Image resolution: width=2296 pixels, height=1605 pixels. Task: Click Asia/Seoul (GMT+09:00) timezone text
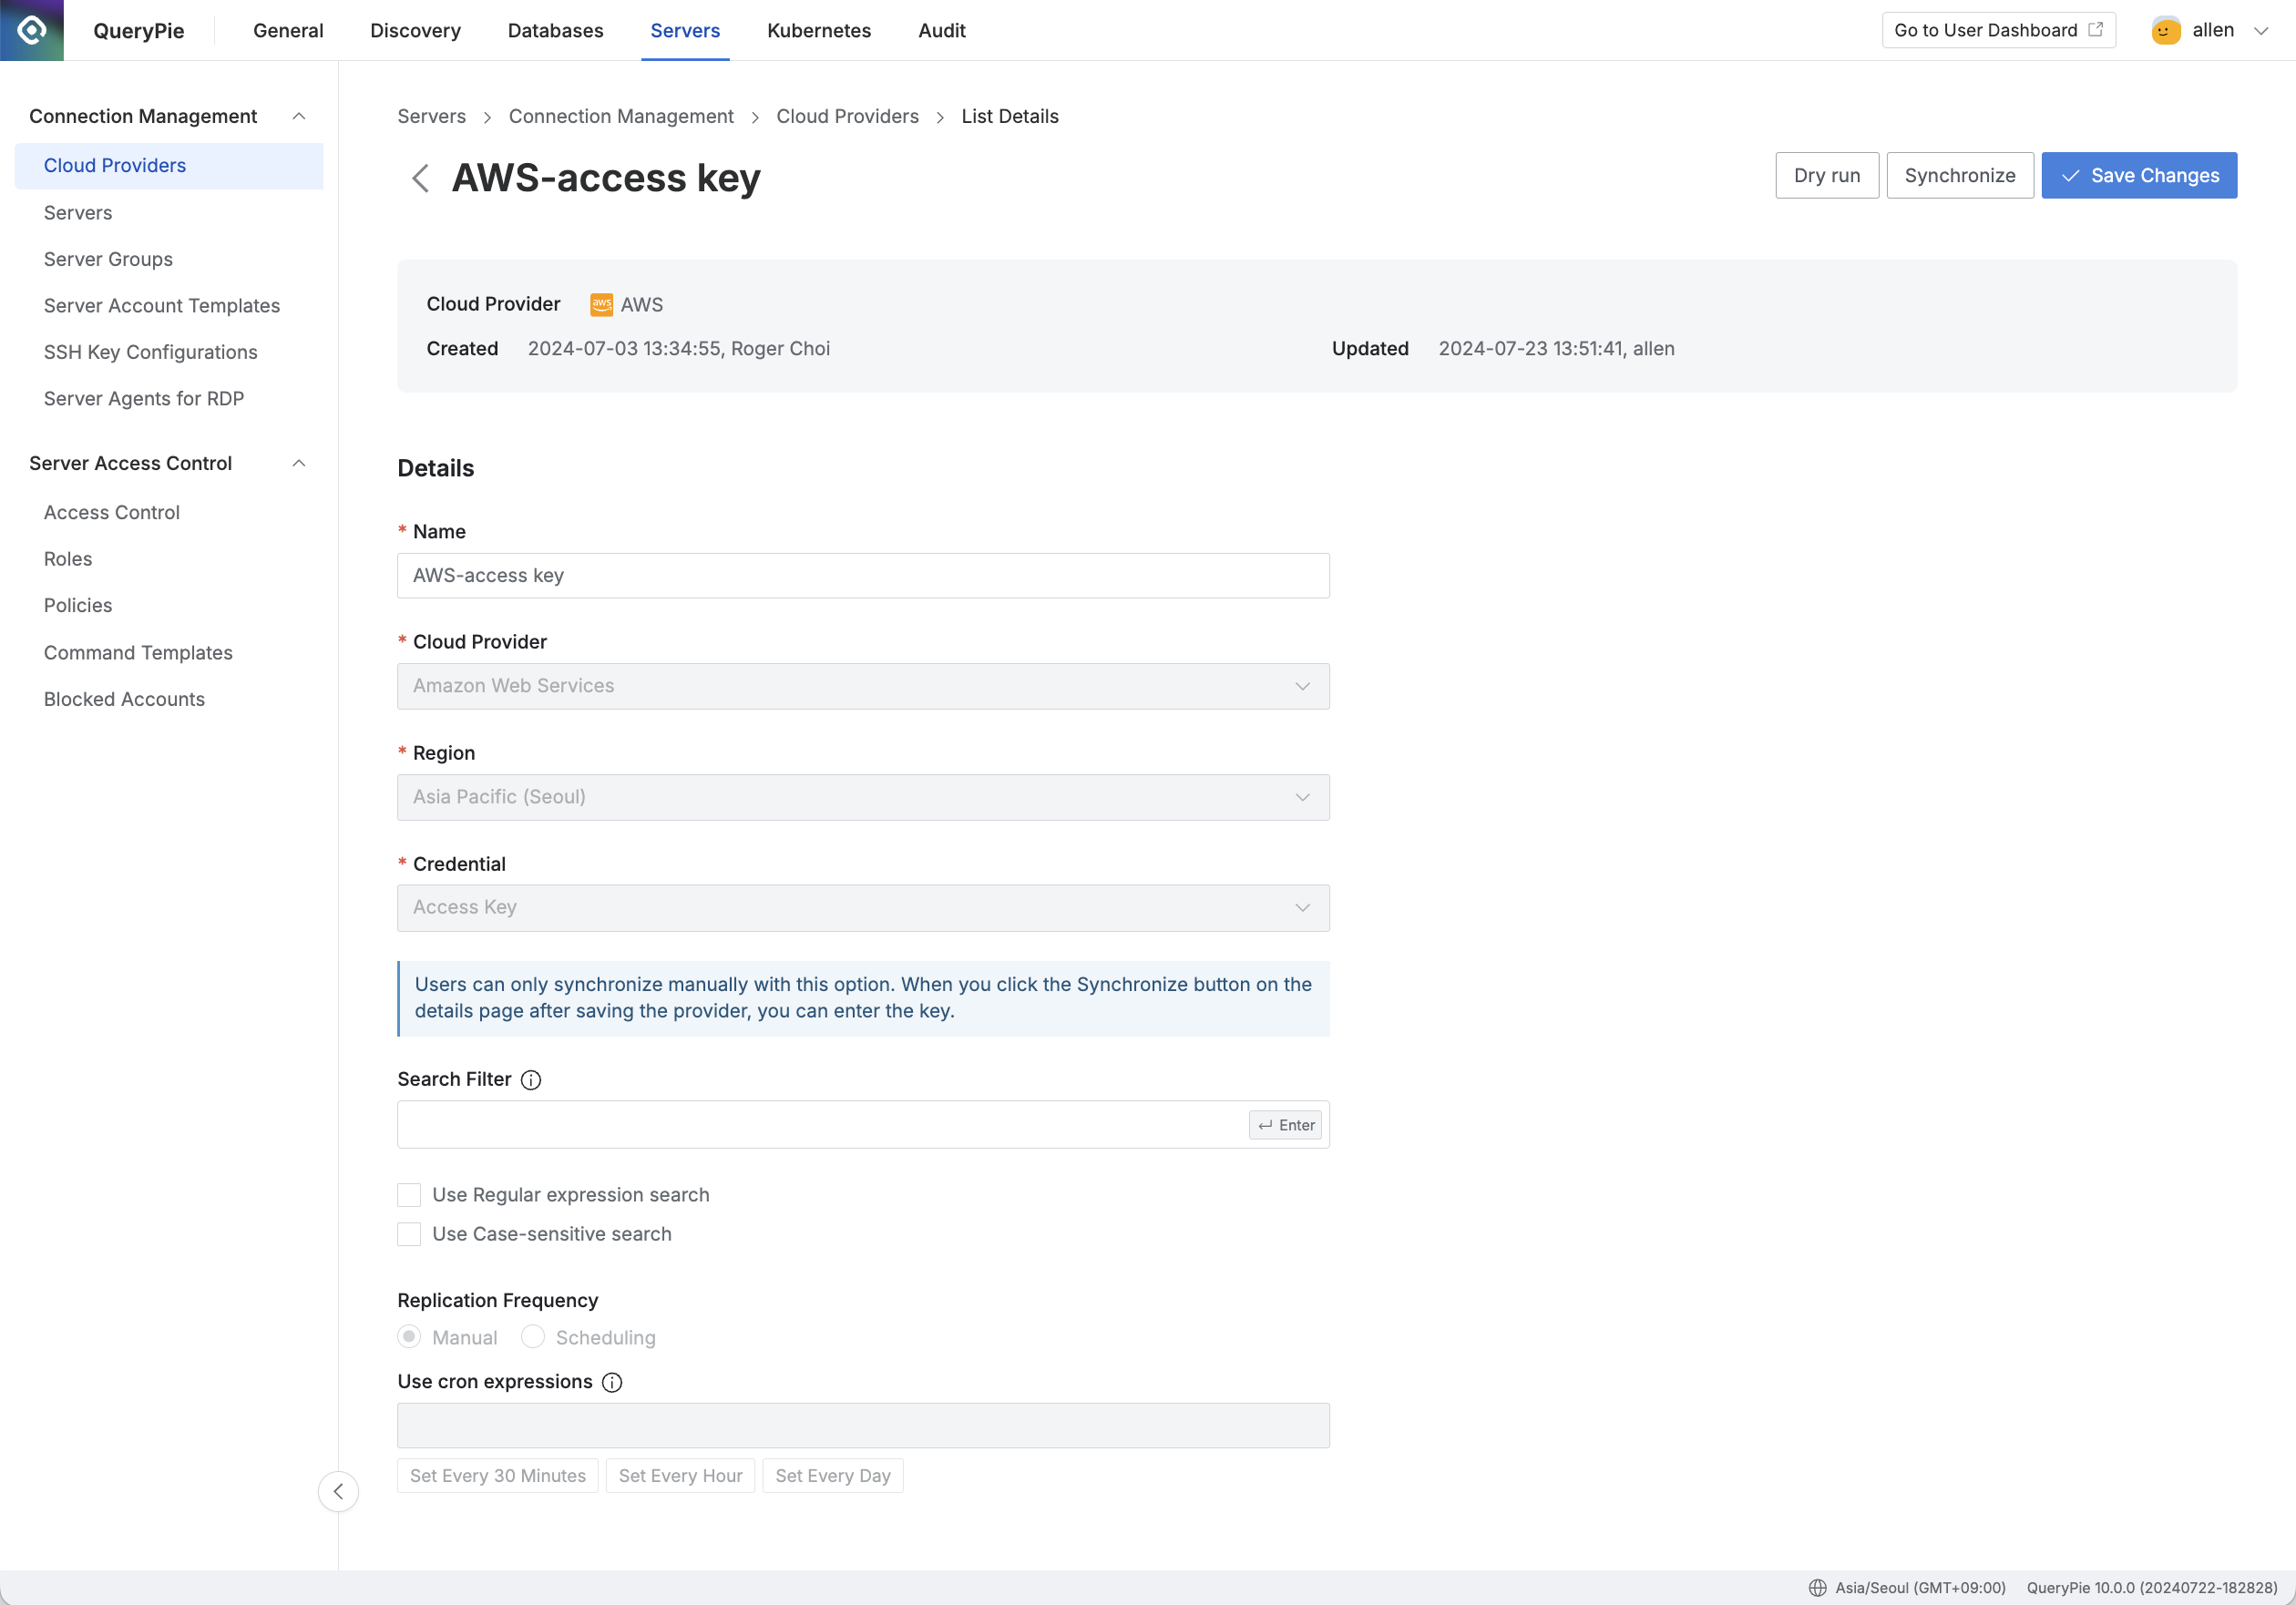1920,1588
